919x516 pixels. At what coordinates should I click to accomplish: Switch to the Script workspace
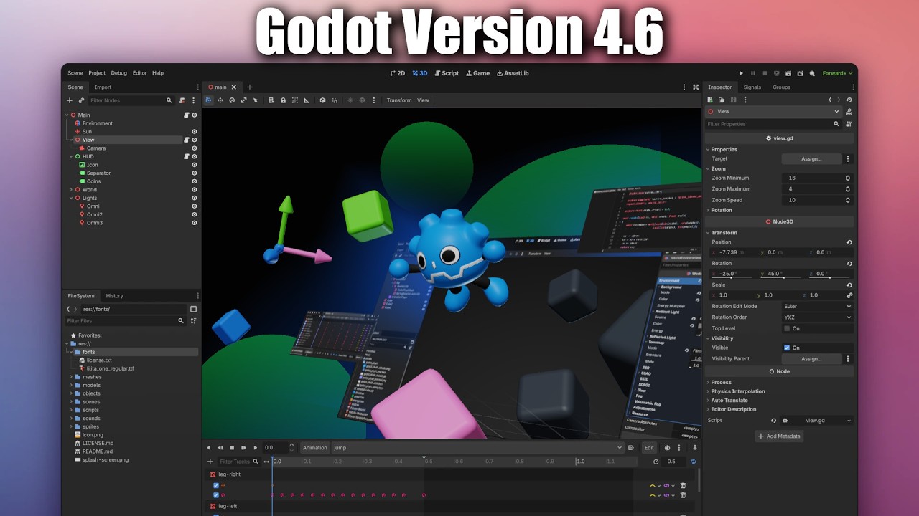[x=446, y=73]
